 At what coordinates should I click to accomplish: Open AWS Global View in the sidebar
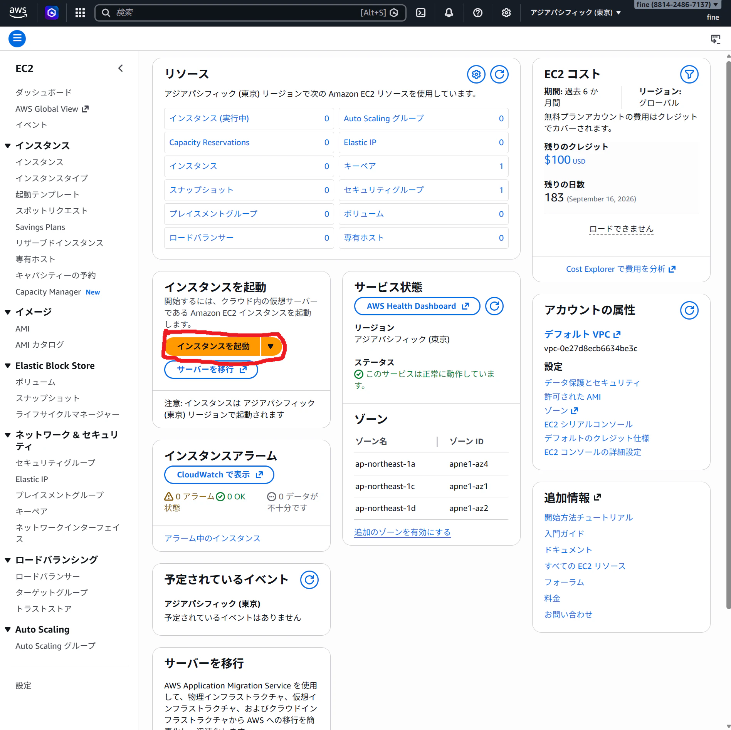52,109
